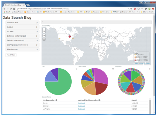Expand LosAngeles (Unharmonized) panel
This screenshot has height=116, width=158.
coord(22,45)
